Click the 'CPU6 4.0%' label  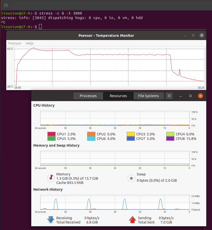[x=106, y=139]
